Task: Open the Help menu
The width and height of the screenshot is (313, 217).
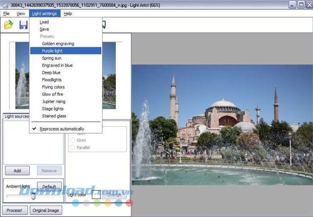Action: pos(67,13)
